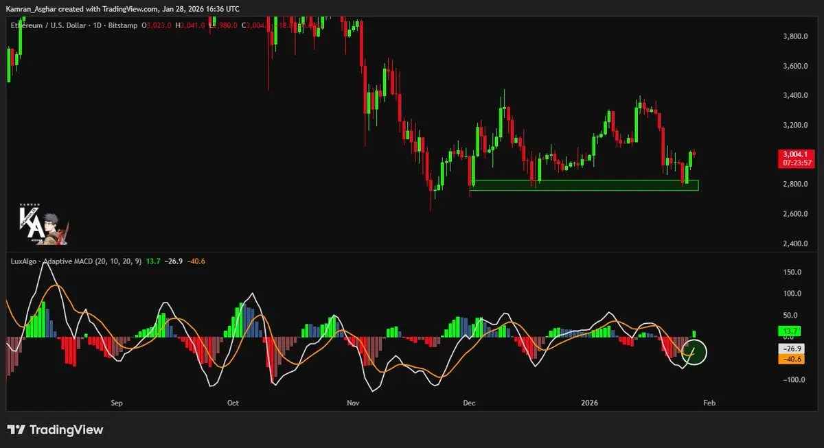Click the red current price tag 3,004.1
The height and width of the screenshot is (448, 824).
point(797,154)
